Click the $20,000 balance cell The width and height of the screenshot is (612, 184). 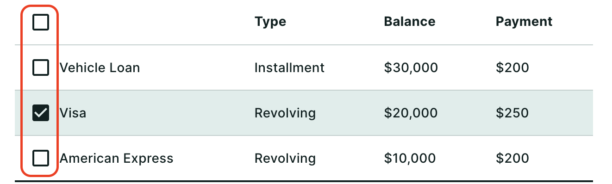pyautogui.click(x=411, y=113)
